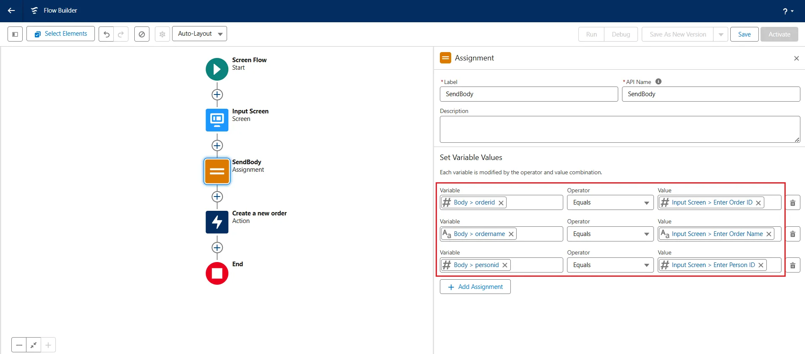Image resolution: width=805 pixels, height=354 pixels.
Task: Click the Add Assignment button
Action: (x=475, y=287)
